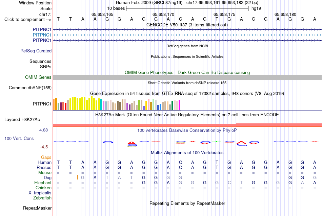Click the orange insertion mark in Dog row

[77, 177]
